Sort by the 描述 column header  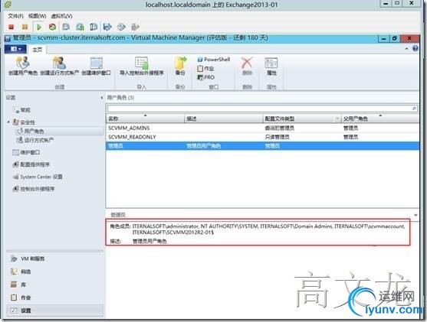tap(223, 119)
